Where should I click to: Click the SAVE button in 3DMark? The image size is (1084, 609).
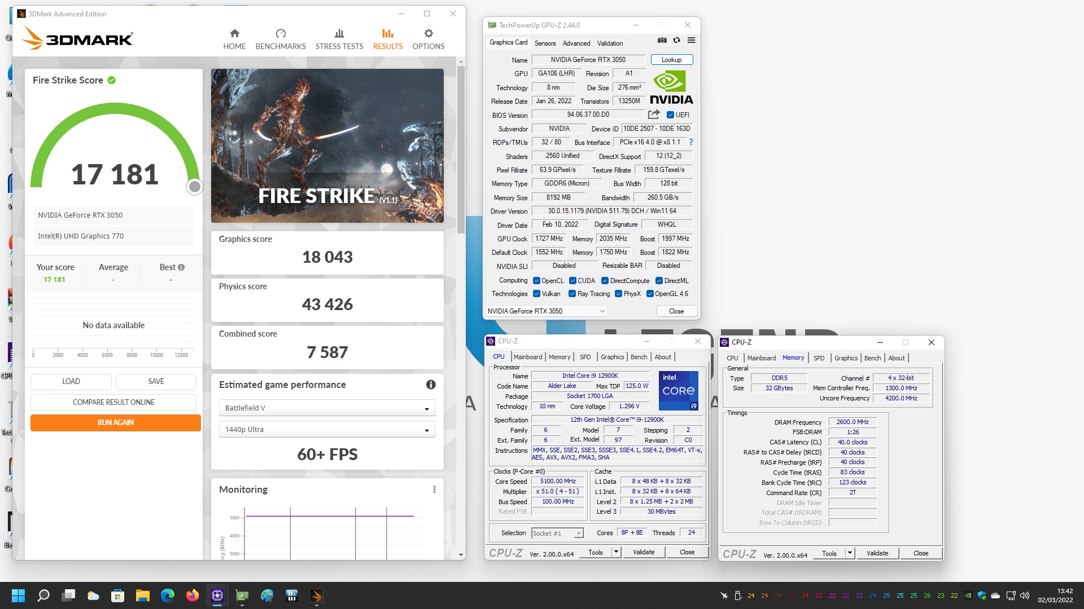(156, 382)
